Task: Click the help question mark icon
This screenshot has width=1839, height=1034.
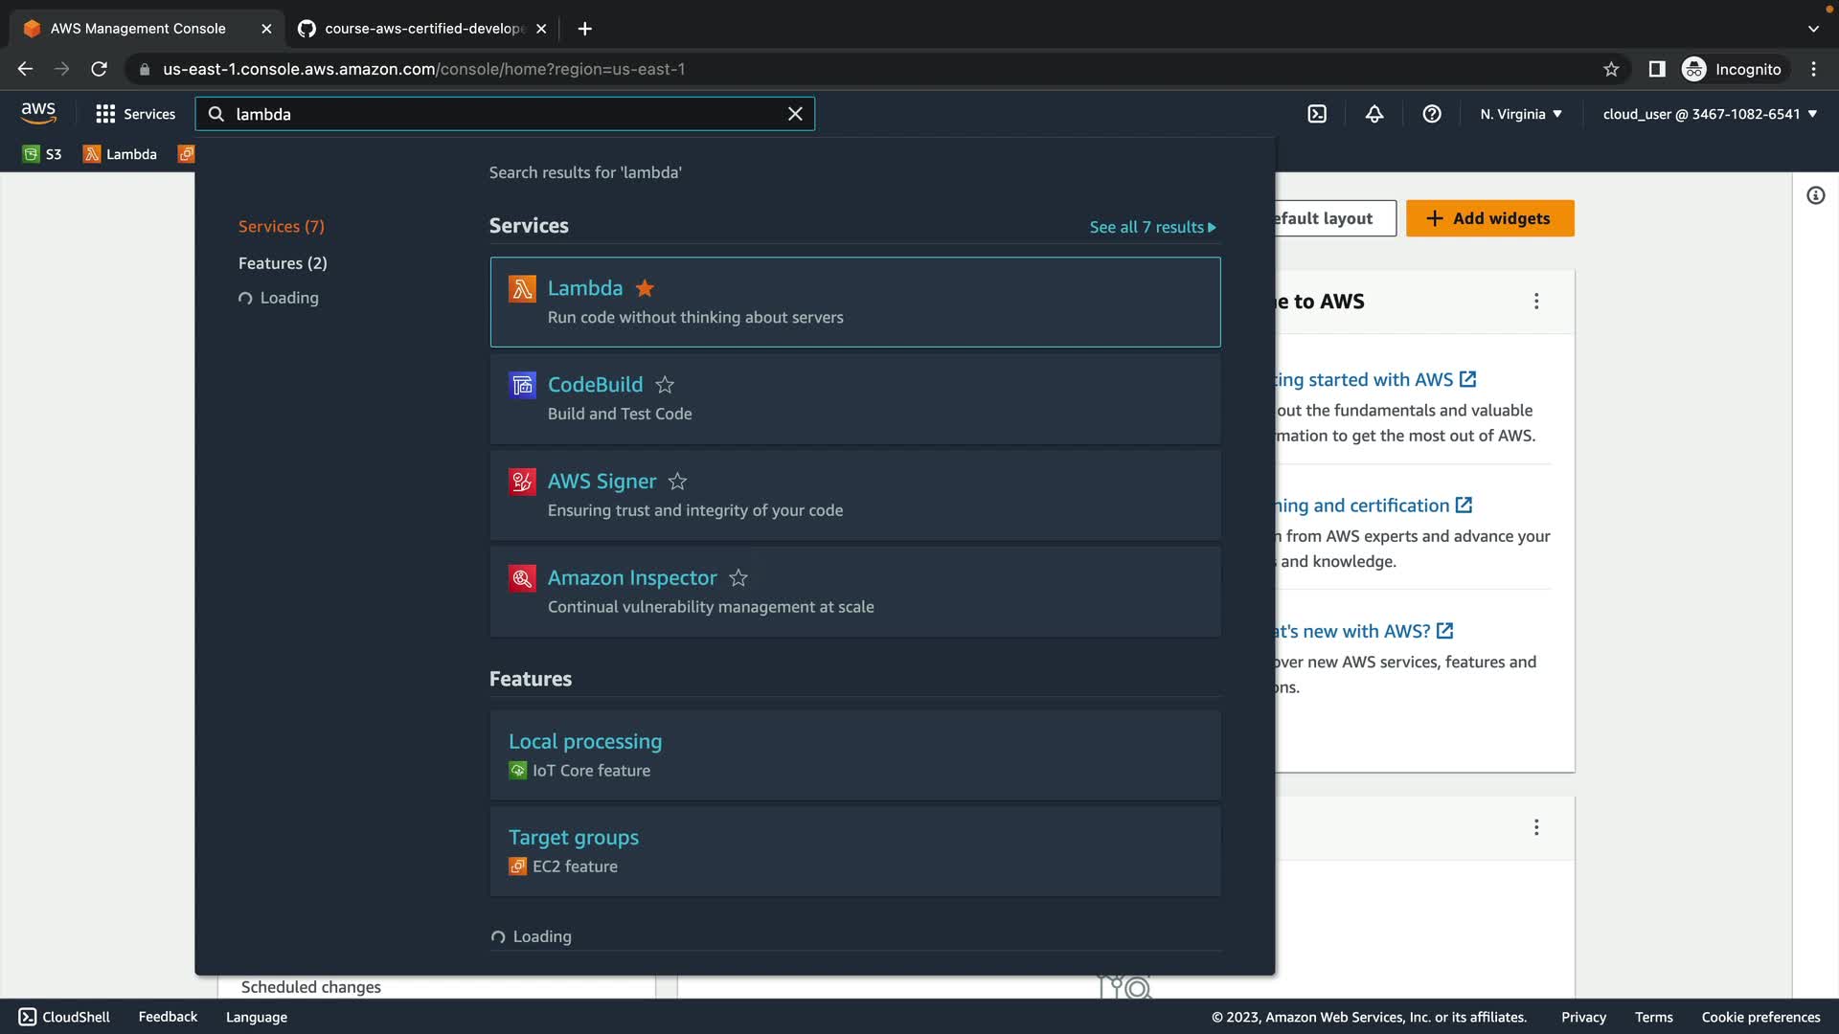Action: (1432, 114)
